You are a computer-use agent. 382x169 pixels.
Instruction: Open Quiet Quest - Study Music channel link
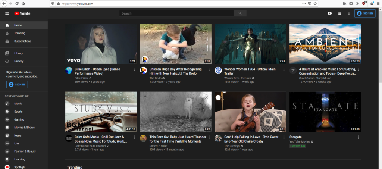point(315,78)
